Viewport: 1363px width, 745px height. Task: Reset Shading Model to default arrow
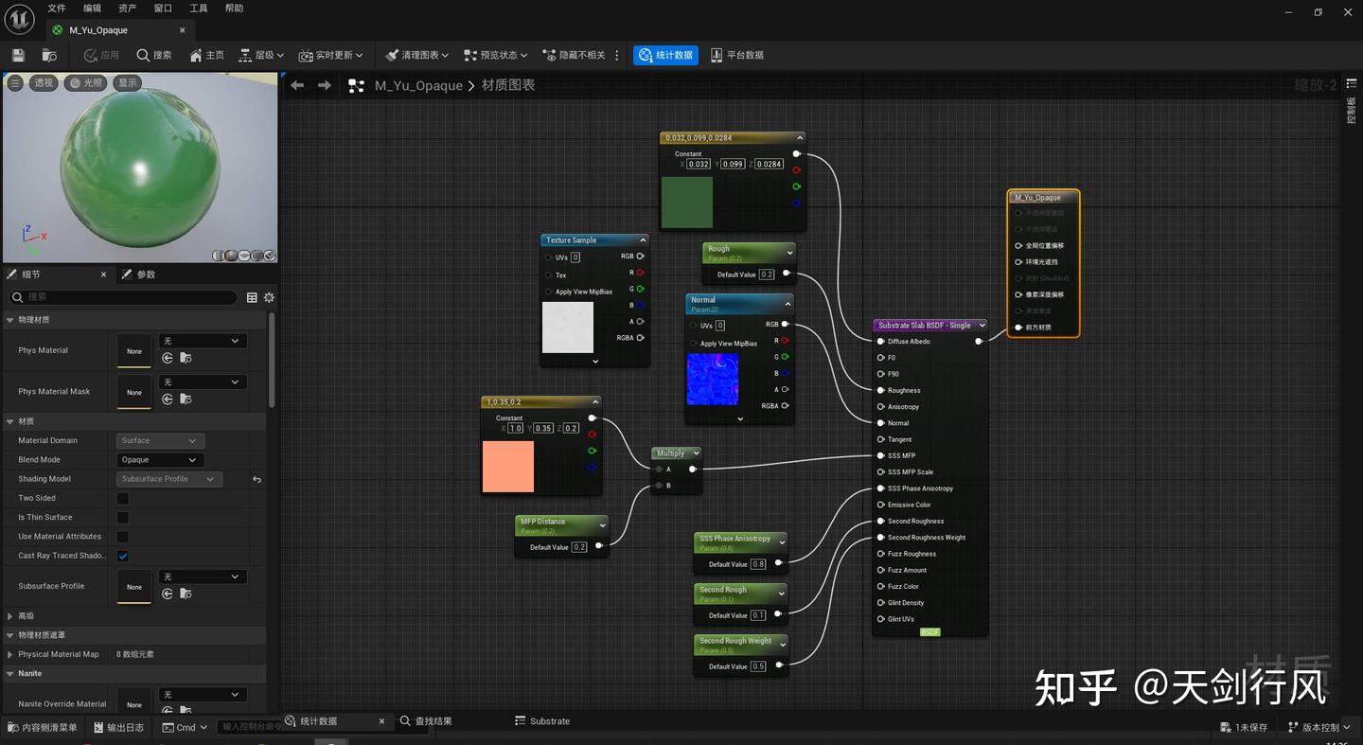coord(257,479)
